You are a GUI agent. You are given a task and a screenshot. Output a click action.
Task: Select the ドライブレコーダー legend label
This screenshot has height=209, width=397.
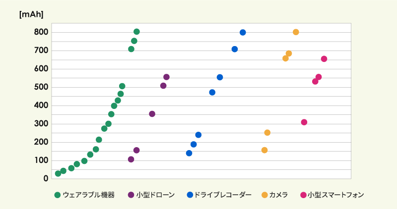(x=223, y=195)
